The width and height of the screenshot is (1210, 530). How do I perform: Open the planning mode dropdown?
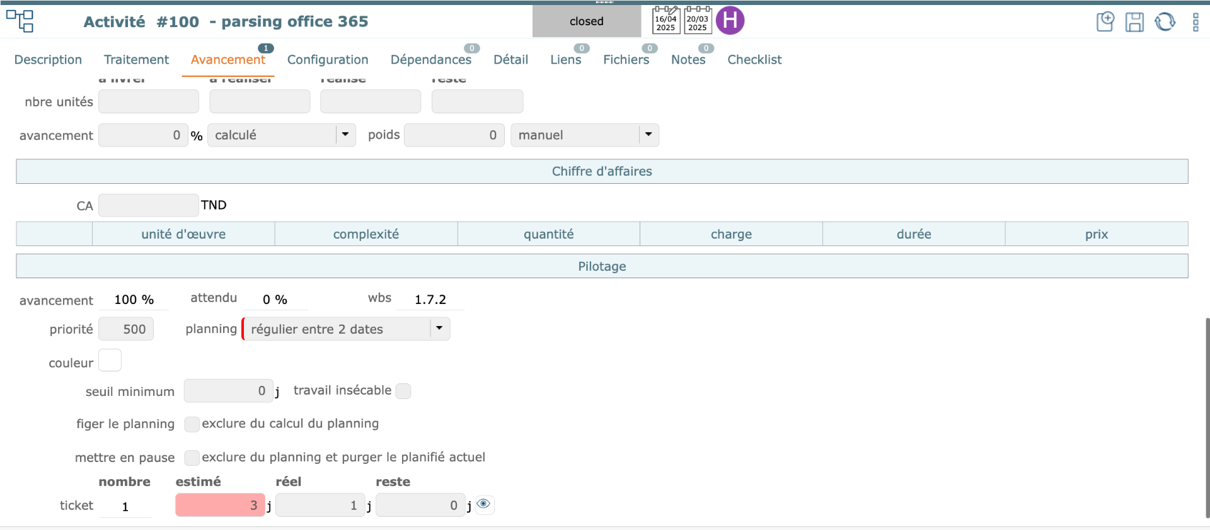pos(439,329)
